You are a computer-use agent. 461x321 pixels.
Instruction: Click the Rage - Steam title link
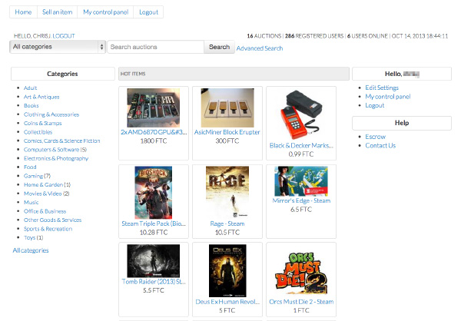[x=227, y=223]
